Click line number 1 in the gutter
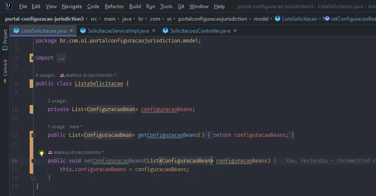Image resolution: width=376 pixels, height=196 pixels. point(16,41)
